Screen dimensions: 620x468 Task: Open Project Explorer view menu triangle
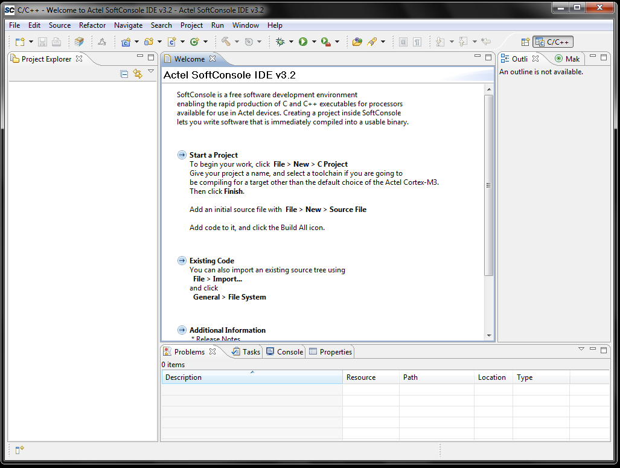point(151,71)
